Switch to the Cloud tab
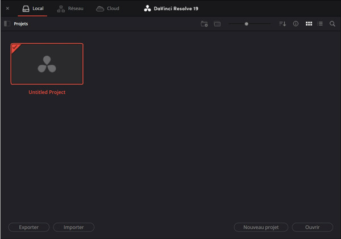Image resolution: width=341 pixels, height=239 pixels. (107, 9)
